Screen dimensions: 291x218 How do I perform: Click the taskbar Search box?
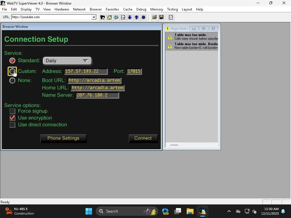(x=127, y=211)
